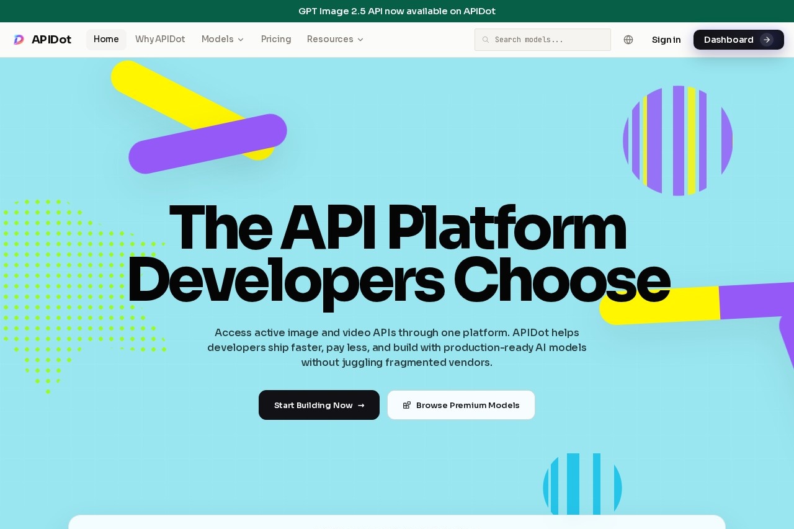Click Start Building Now button
Viewport: 794px width, 529px height.
tap(319, 405)
